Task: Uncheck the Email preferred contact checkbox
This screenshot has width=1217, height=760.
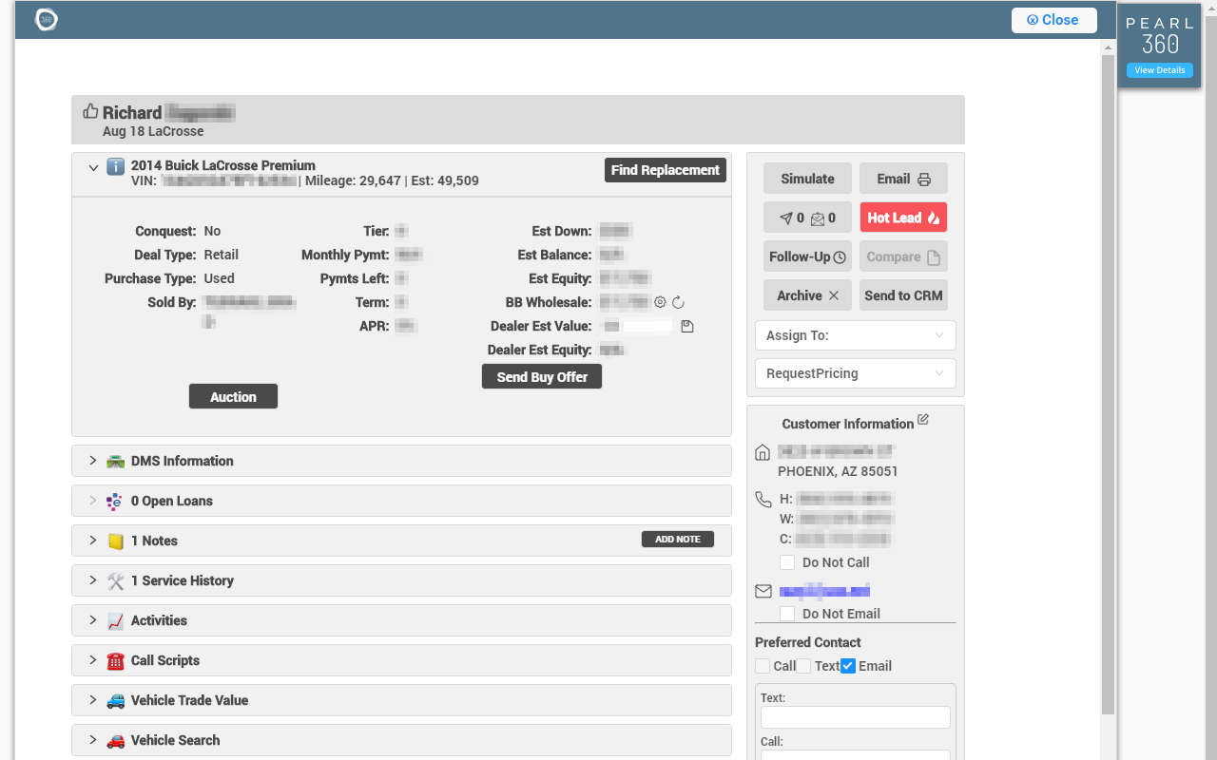Action: click(848, 666)
